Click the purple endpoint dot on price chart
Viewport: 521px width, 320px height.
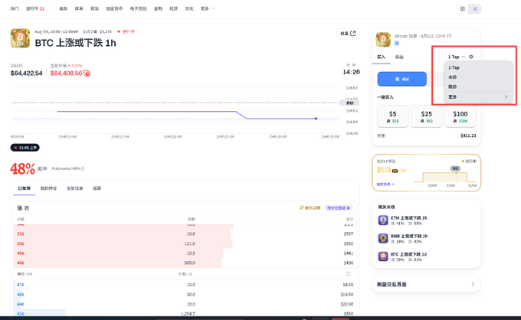(x=316, y=119)
